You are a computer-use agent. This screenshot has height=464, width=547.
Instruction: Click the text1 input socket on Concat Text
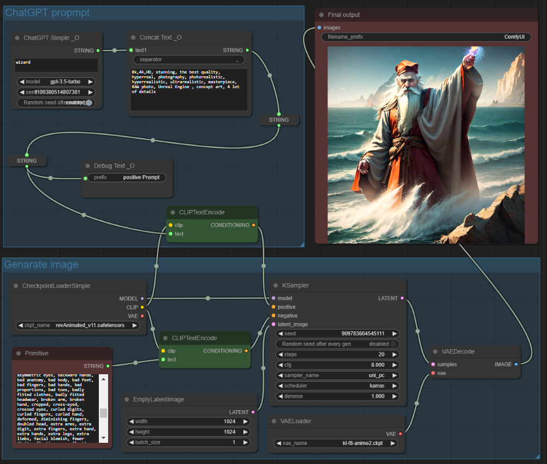coord(131,50)
